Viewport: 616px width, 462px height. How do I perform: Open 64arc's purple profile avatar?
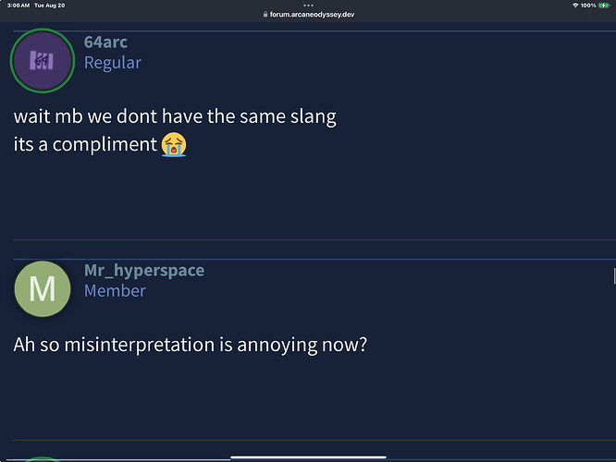tap(43, 61)
